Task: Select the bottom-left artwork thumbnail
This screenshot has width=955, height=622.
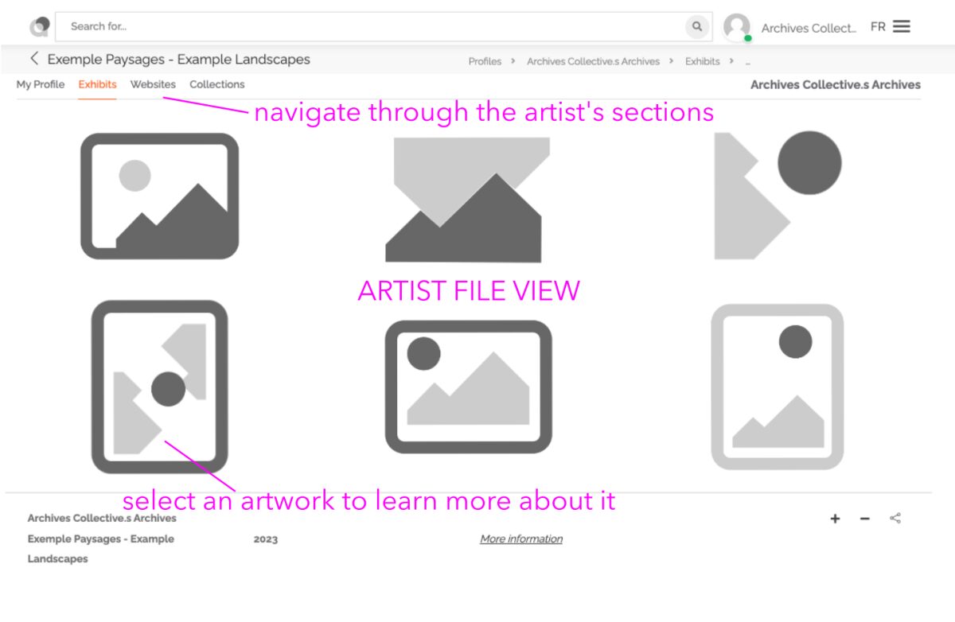Action: coord(159,387)
